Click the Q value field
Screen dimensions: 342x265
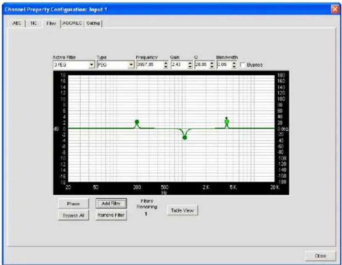(202, 65)
